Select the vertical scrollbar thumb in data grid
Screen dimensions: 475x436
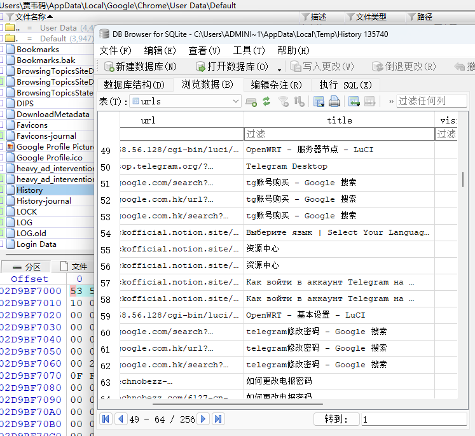click(x=463, y=179)
